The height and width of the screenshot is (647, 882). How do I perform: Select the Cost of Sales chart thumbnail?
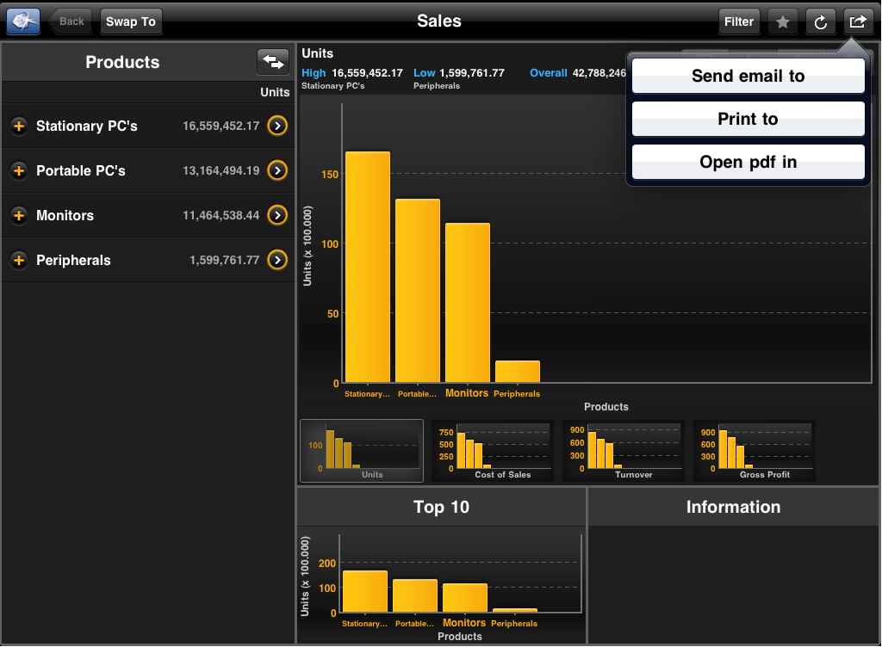coord(493,451)
